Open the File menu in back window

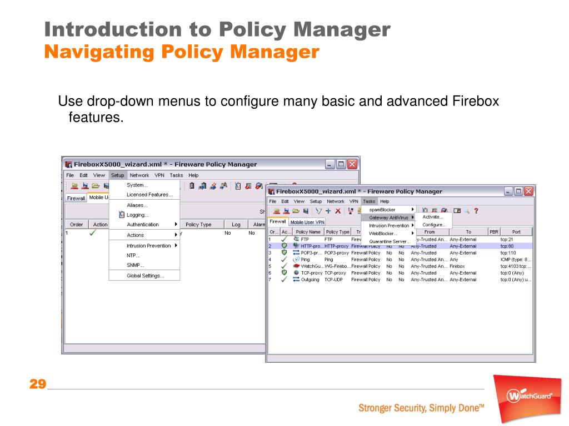[70, 175]
